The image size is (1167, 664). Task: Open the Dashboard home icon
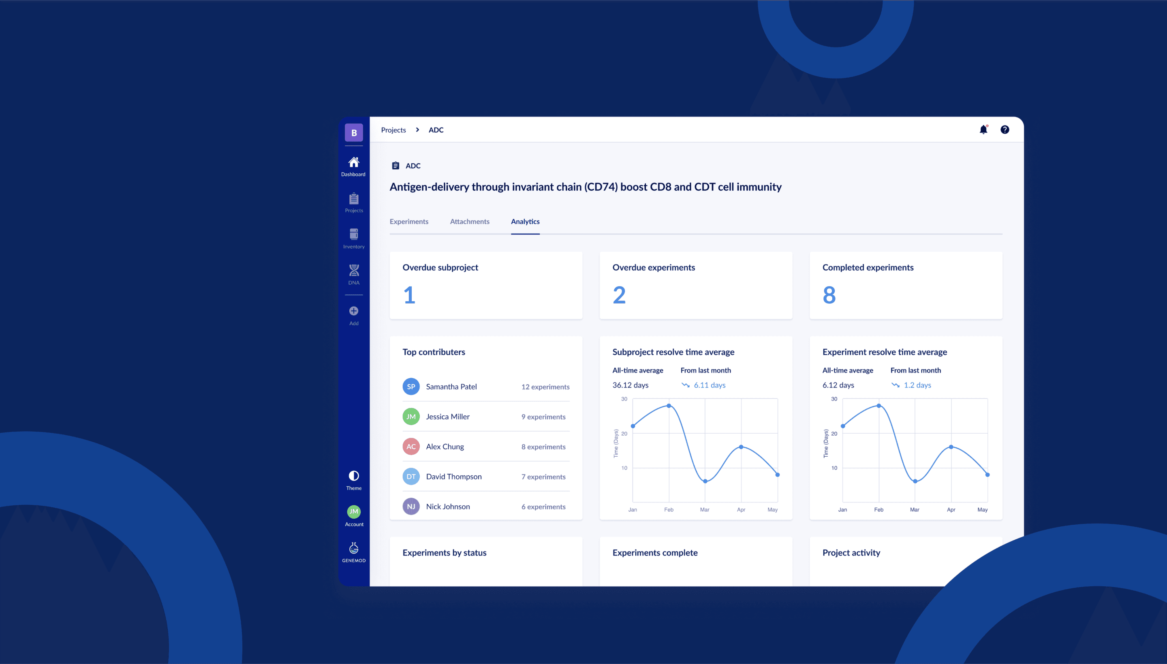(x=354, y=163)
